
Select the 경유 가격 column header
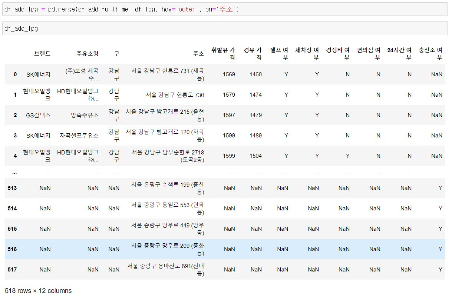pyautogui.click(x=253, y=53)
